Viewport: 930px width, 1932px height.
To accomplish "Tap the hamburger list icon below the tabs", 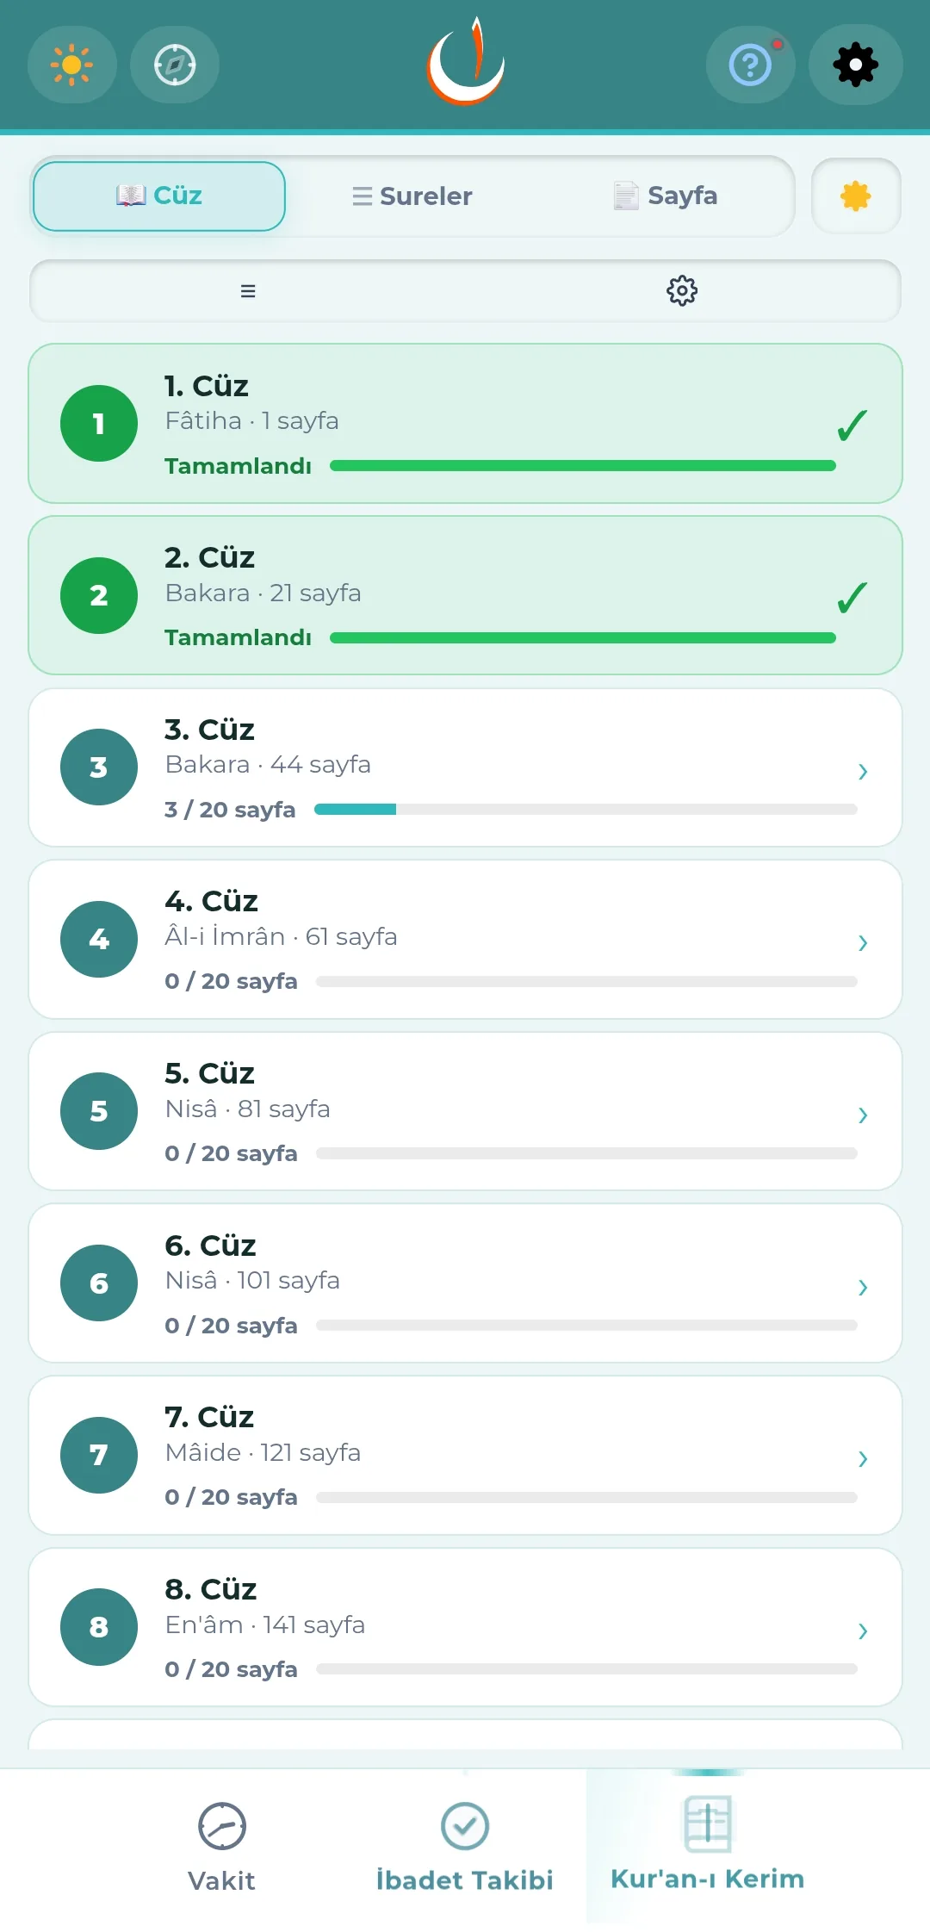I will [248, 291].
